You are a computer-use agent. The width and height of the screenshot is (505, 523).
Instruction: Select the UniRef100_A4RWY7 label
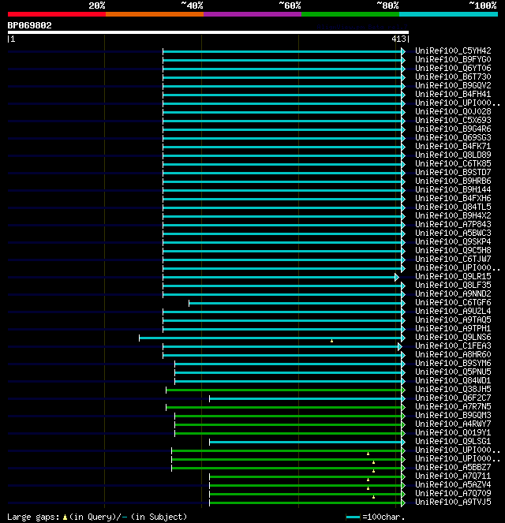coord(453,424)
